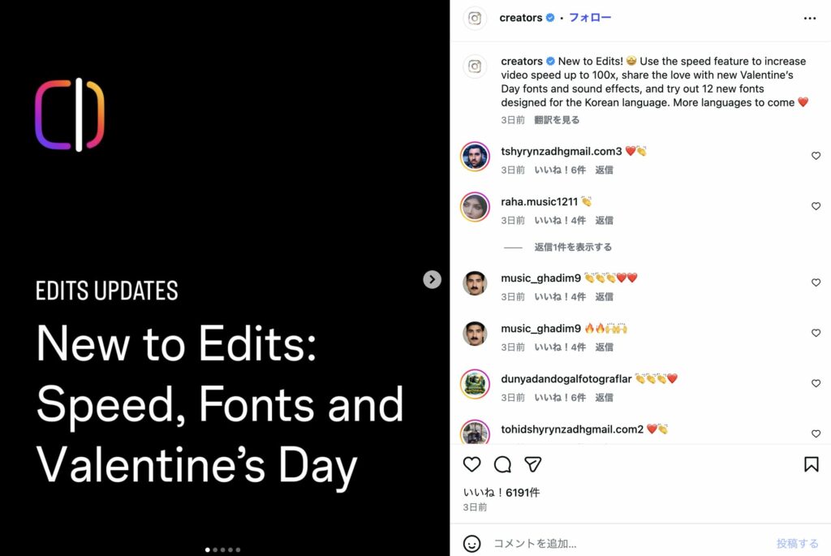Show translation of the caption
This screenshot has height=556, width=831.
point(557,120)
